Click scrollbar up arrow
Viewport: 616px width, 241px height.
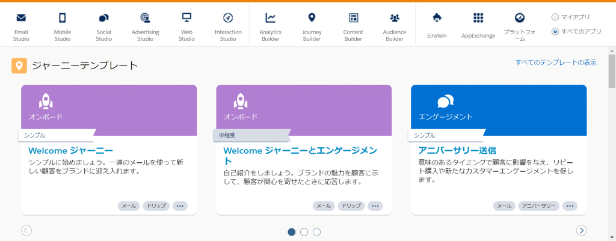[612, 50]
